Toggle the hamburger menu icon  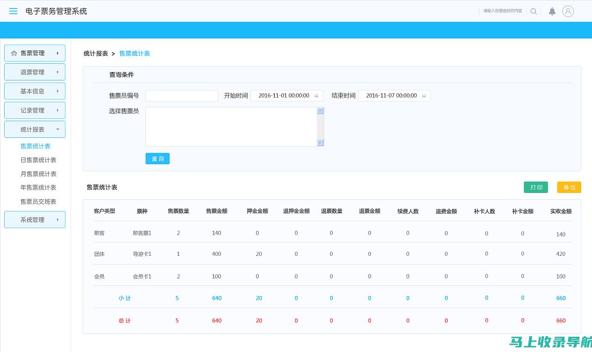(x=13, y=11)
